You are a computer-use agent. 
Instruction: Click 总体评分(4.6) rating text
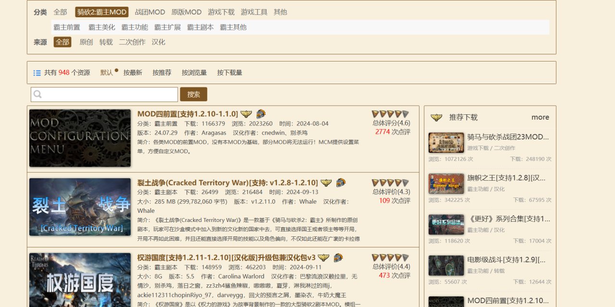(392, 123)
